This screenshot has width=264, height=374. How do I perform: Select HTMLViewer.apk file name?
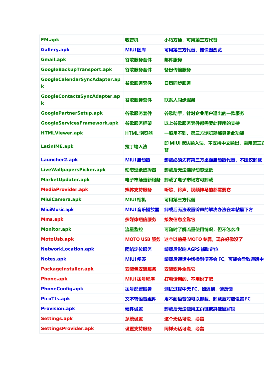62,133
